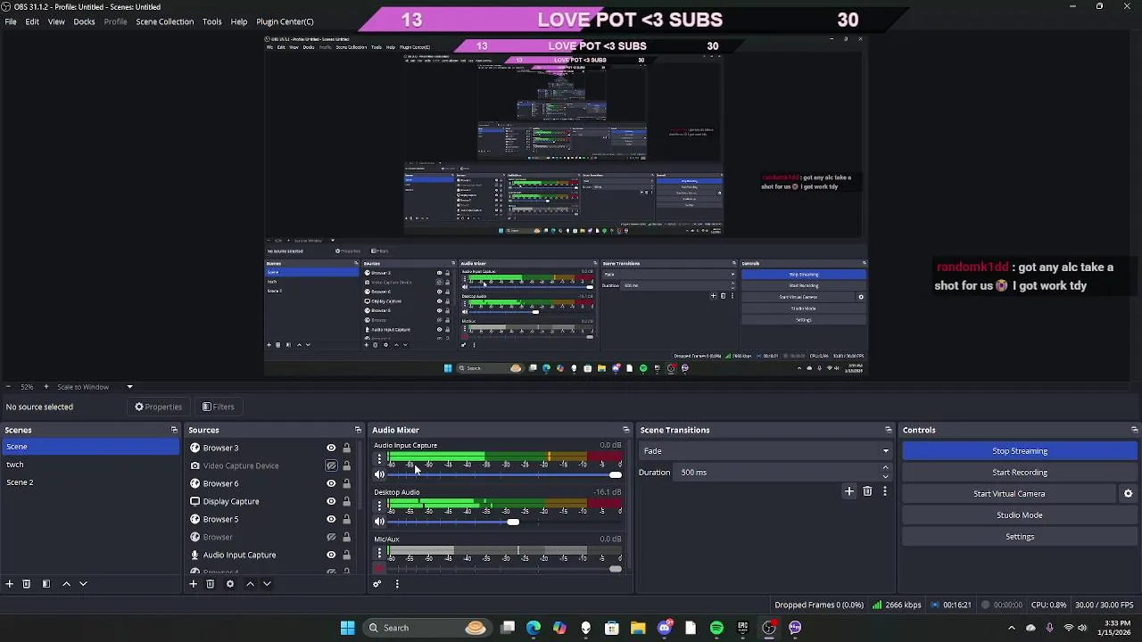
Task: Open the Tools menu
Action: tap(211, 21)
